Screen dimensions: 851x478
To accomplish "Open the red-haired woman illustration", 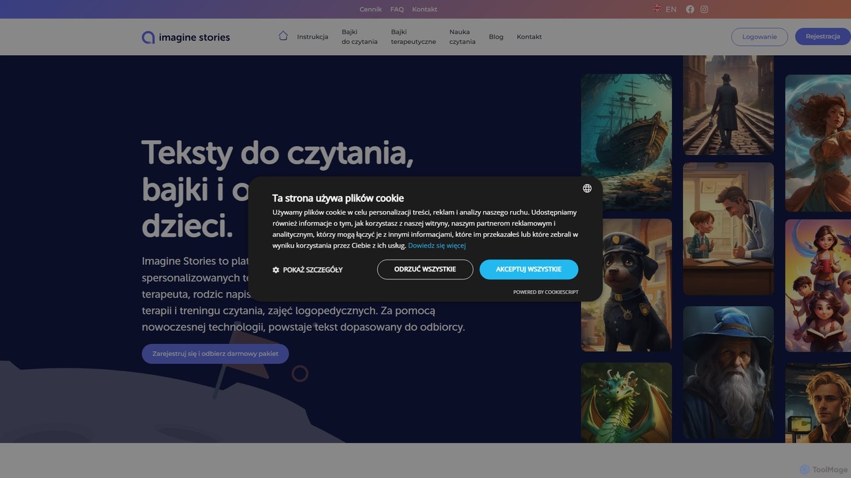I will (x=818, y=143).
